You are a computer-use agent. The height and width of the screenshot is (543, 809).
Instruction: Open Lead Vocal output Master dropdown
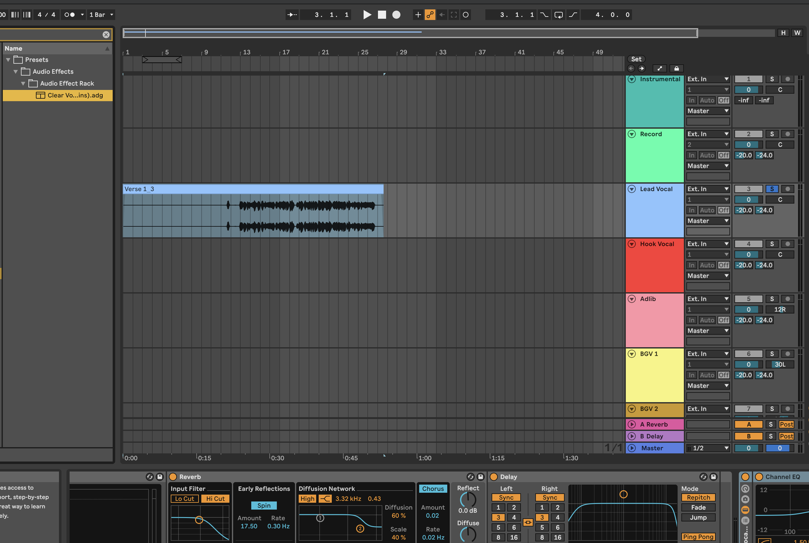708,221
